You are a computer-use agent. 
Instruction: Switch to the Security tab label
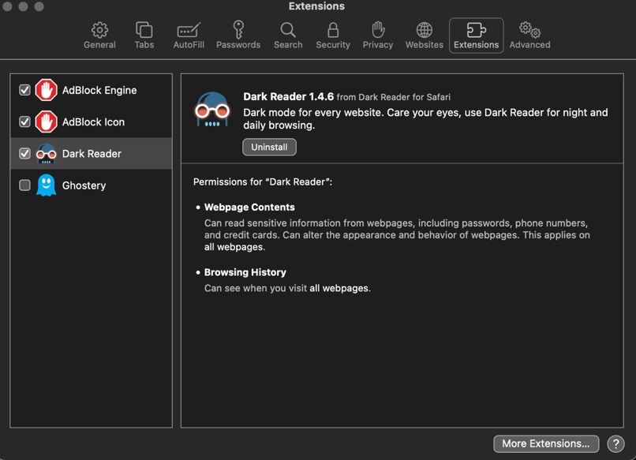click(333, 45)
